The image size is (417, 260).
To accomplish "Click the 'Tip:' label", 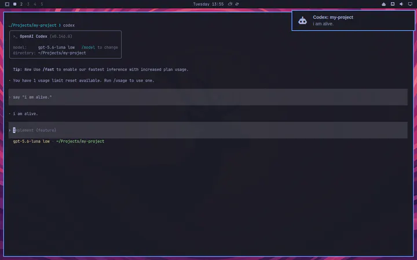I will point(17,69).
